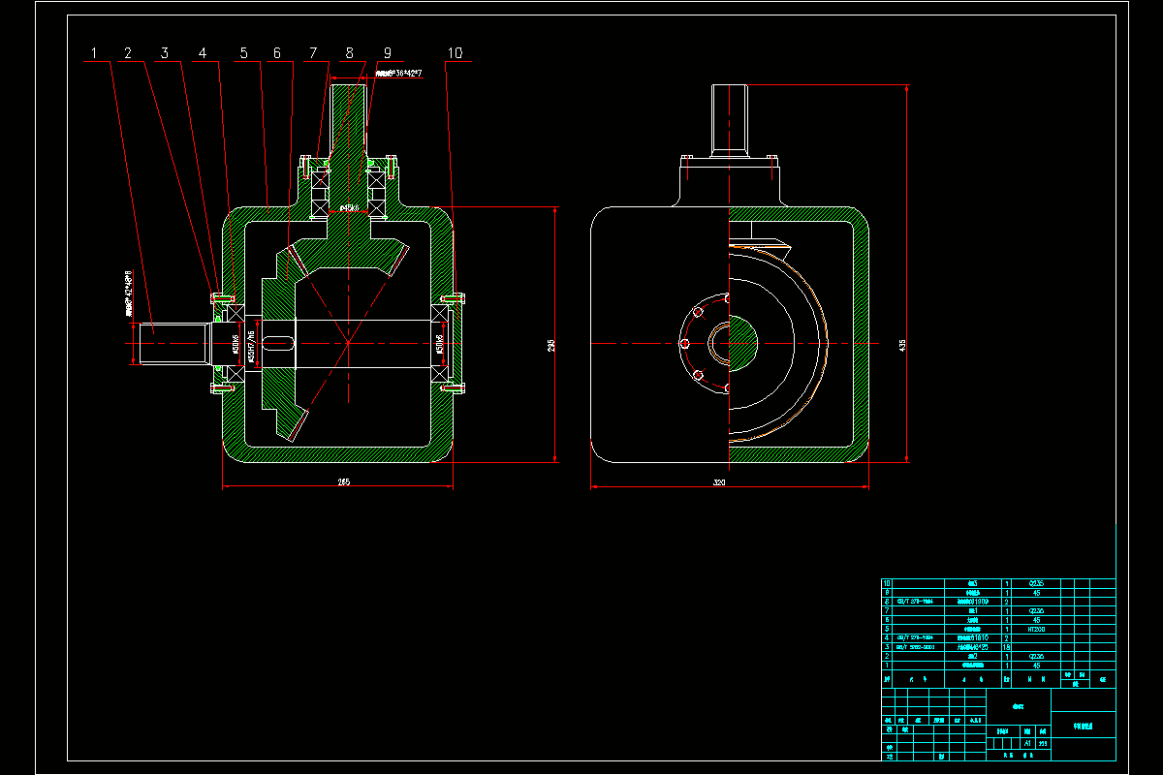The image size is (1163, 775).
Task: Select the row number 10 cell in parts list
Action: pos(887,583)
